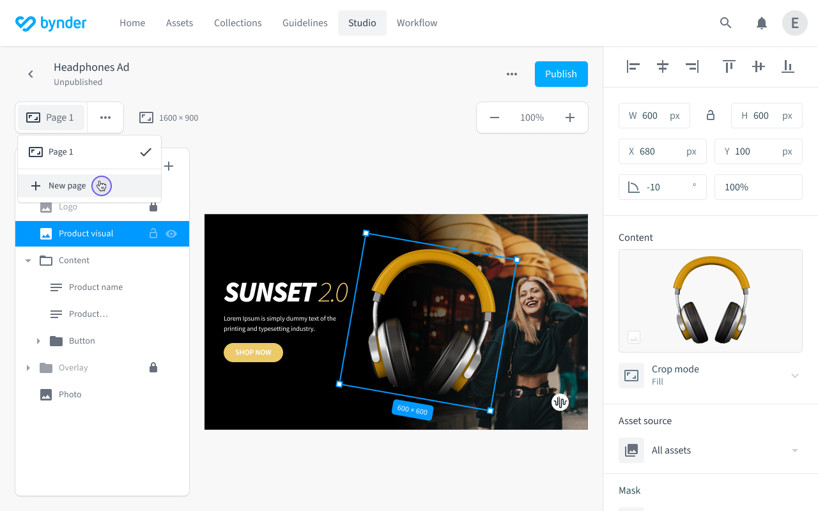Viewport: 818px width, 511px height.
Task: Align the layer to the top edge
Action: [x=728, y=66]
